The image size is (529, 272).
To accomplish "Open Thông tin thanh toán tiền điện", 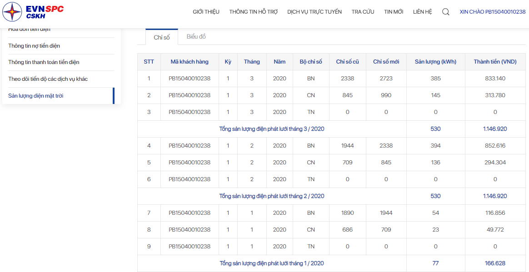I will click(44, 62).
